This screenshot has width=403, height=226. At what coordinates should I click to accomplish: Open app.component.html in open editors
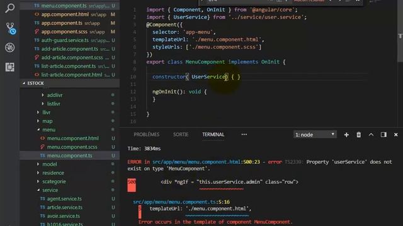pos(65,14)
